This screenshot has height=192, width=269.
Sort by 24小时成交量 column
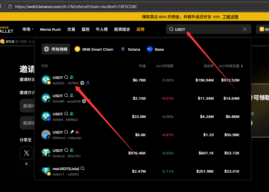pos(230,66)
